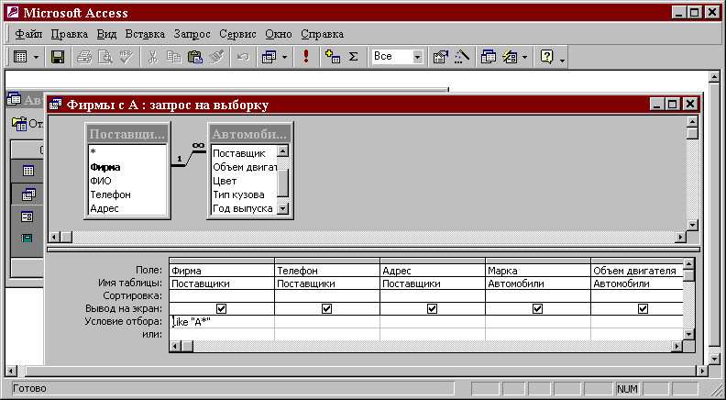Screen dimensions: 726x400
Task: Click the Query Type icon
Action: click(269, 57)
